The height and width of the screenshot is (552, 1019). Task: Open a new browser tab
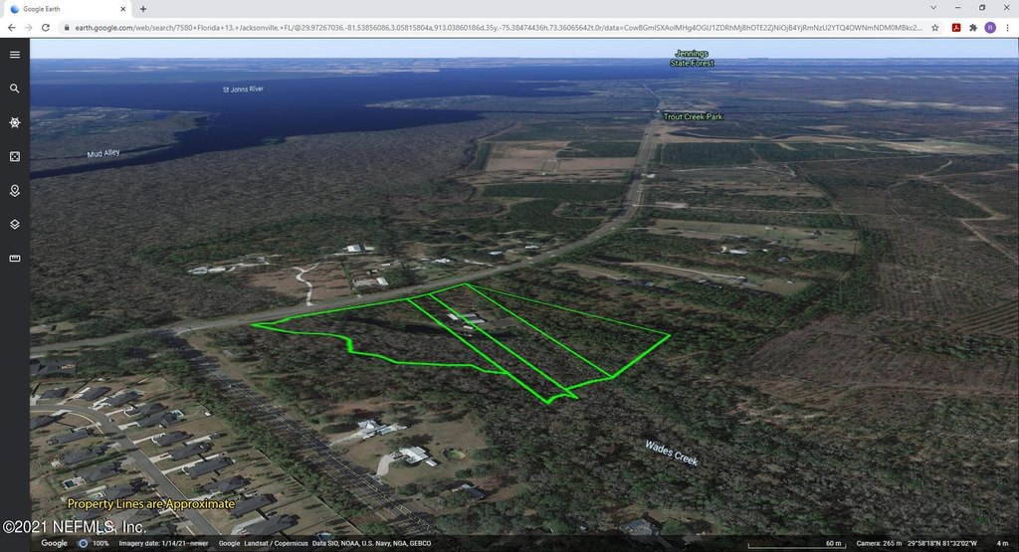[143, 8]
